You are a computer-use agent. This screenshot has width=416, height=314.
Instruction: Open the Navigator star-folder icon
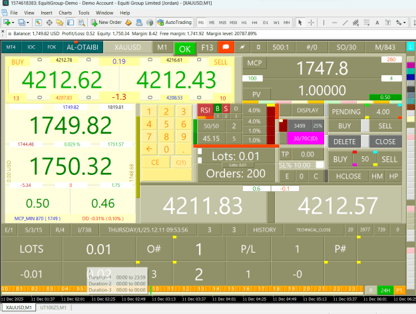click(x=60, y=23)
